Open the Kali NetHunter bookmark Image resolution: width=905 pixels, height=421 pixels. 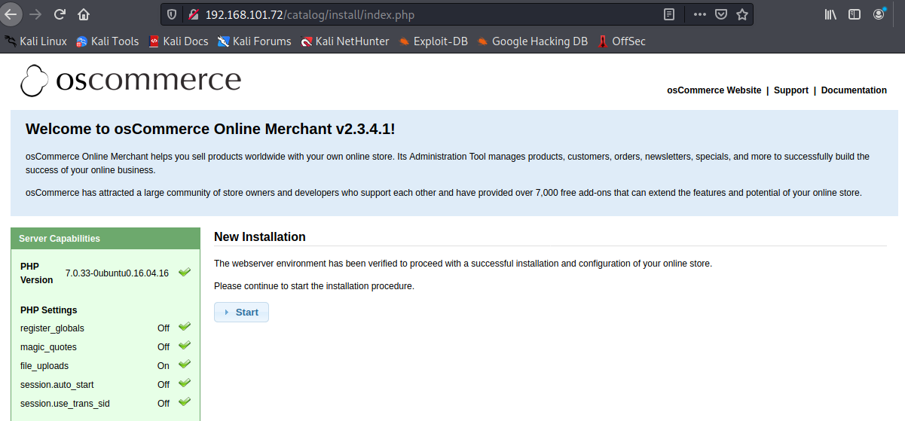click(x=345, y=41)
